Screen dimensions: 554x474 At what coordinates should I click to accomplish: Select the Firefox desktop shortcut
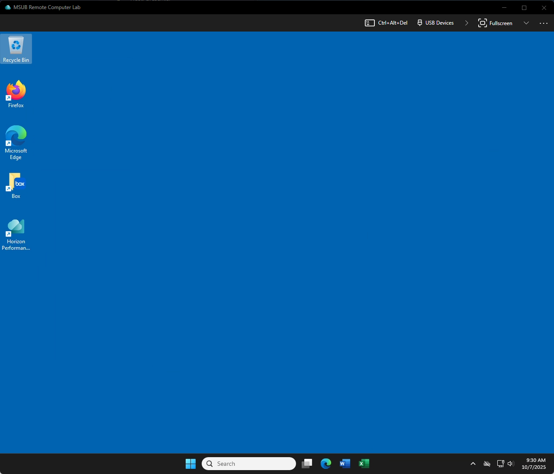tap(16, 93)
